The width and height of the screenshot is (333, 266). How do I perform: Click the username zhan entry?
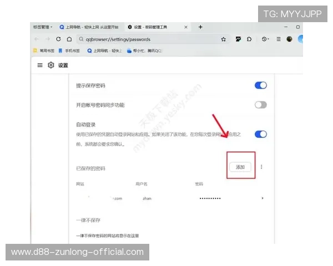coord(147,198)
